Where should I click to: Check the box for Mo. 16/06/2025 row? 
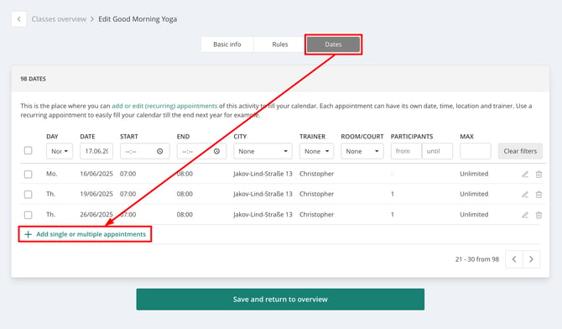point(28,175)
